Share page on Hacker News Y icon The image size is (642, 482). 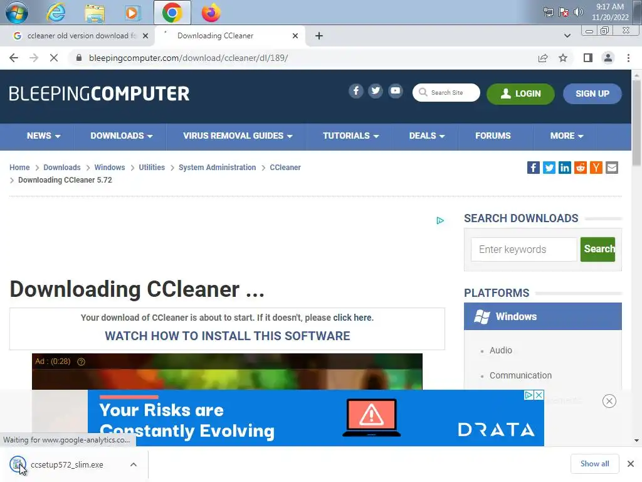596,168
